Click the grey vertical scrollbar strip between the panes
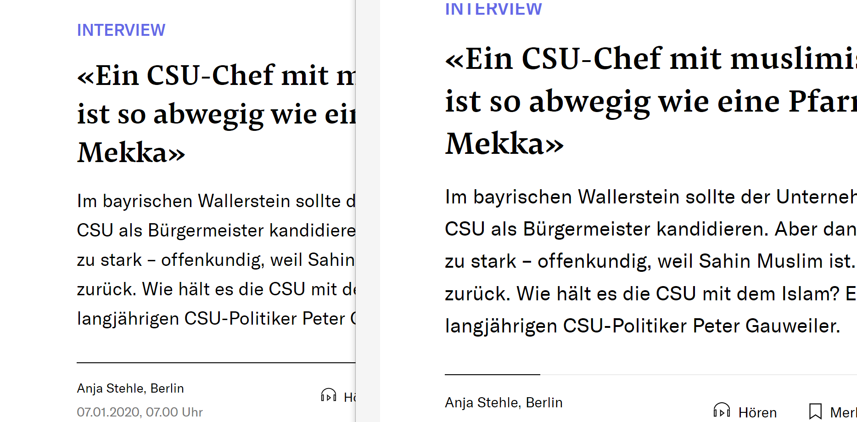Viewport: 857px width, 422px height. [368, 211]
